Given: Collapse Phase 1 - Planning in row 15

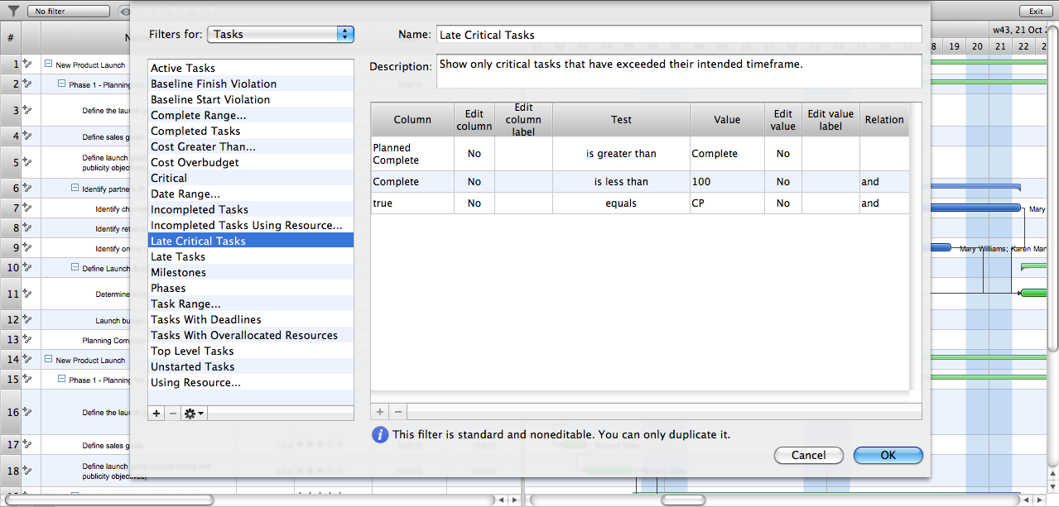Looking at the screenshot, I should click(62, 380).
